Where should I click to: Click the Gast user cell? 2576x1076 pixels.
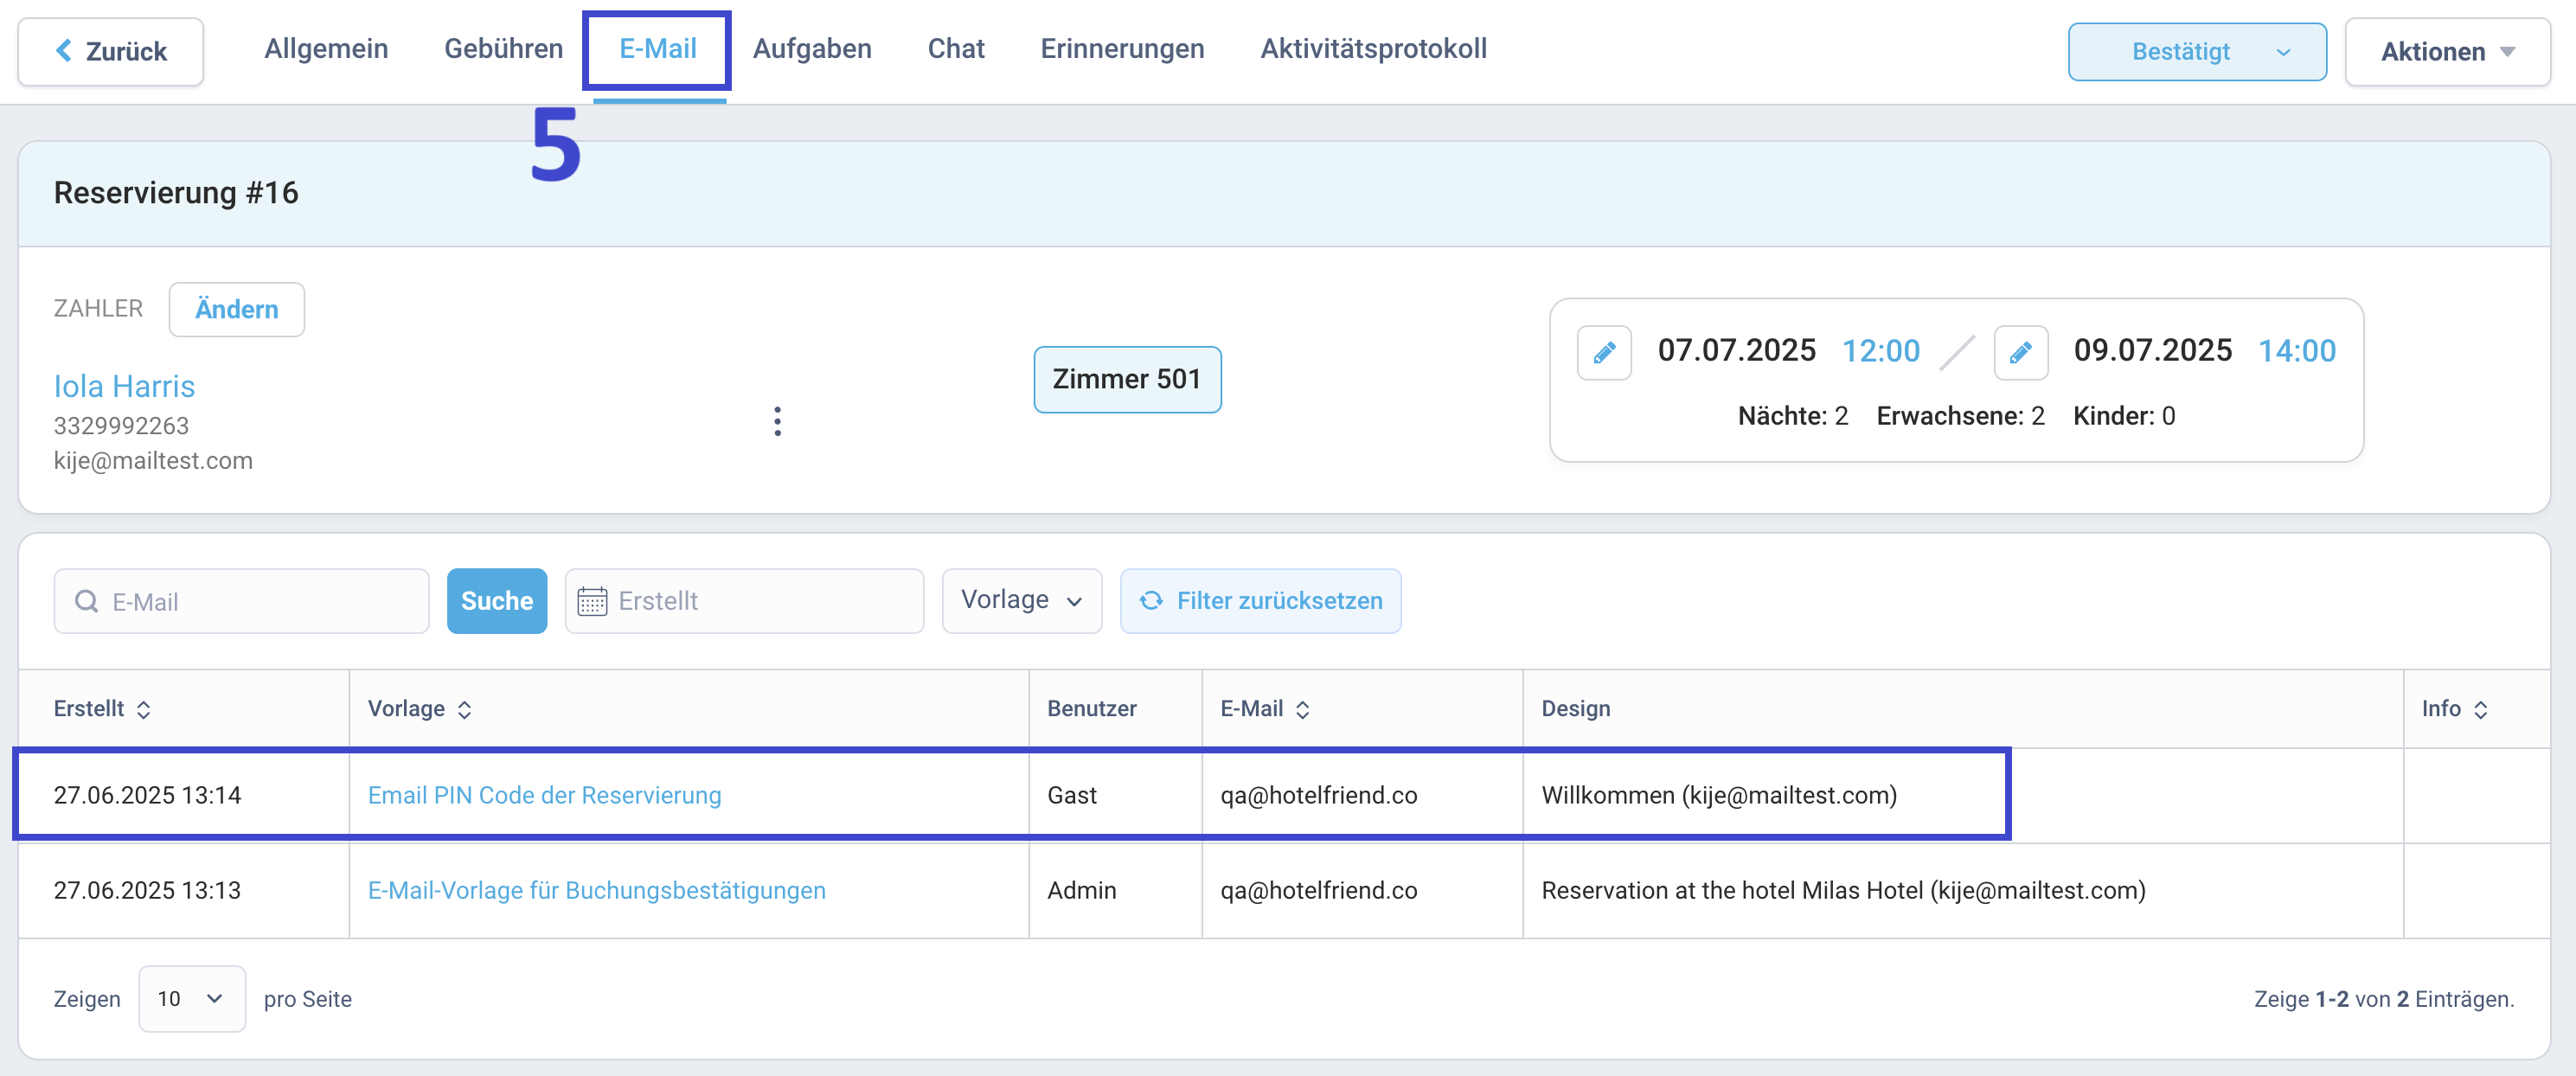click(1071, 795)
